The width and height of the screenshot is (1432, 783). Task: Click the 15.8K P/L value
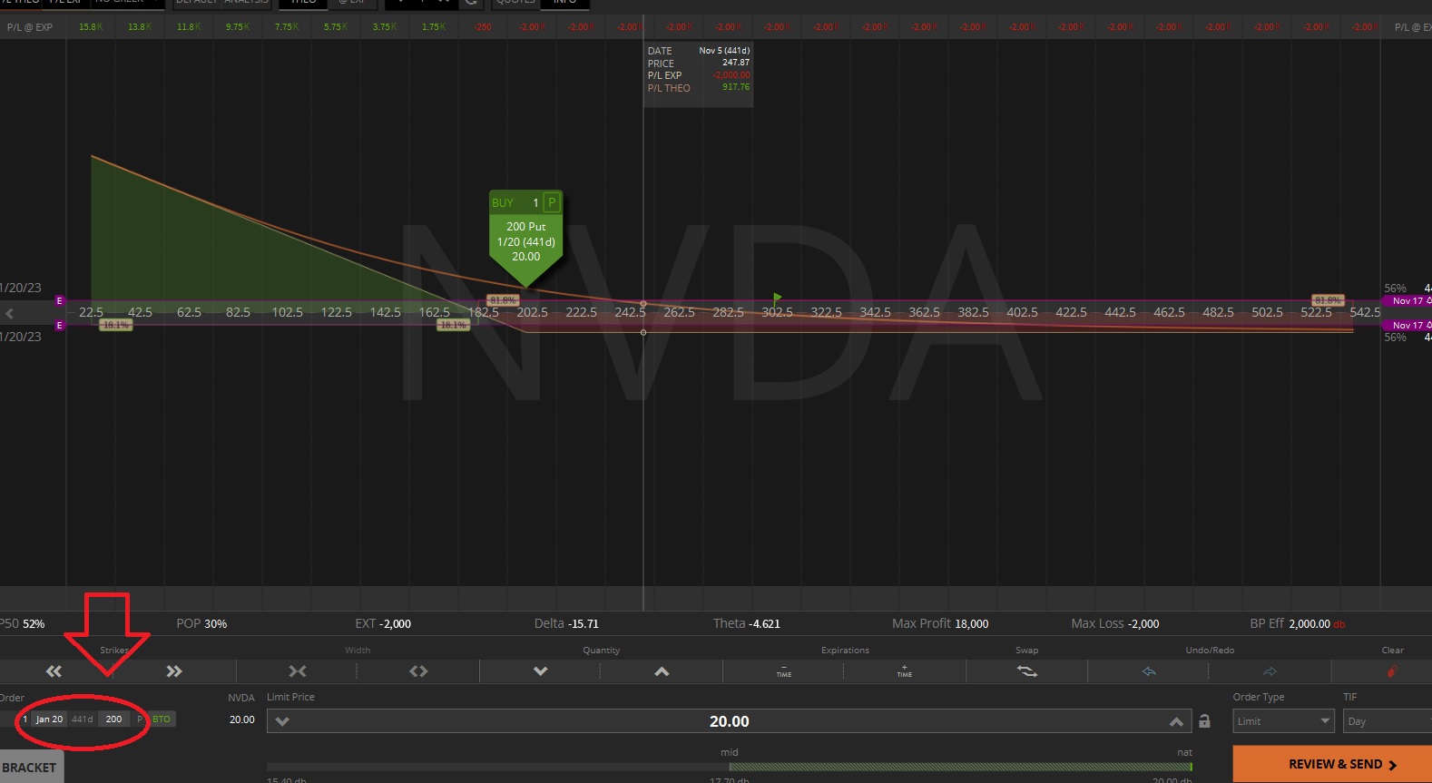tap(91, 27)
